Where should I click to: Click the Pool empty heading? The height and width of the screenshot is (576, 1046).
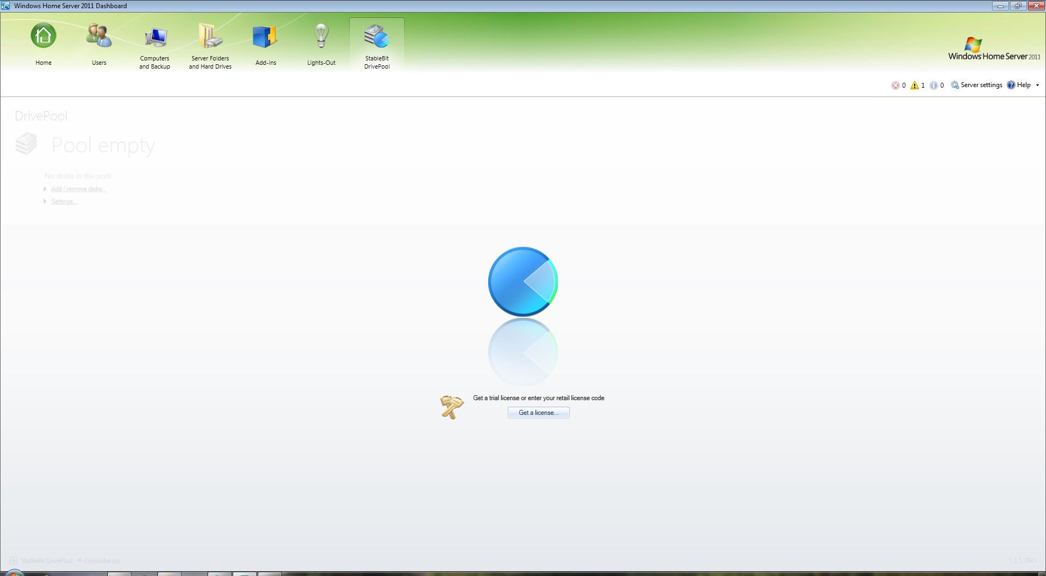pos(104,145)
